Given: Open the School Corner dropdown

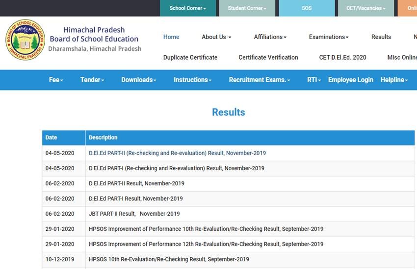Looking at the screenshot, I should [187, 8].
